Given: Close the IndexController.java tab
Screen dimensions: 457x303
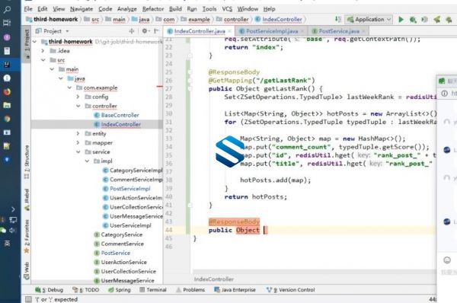Looking at the screenshot, I should [230, 31].
